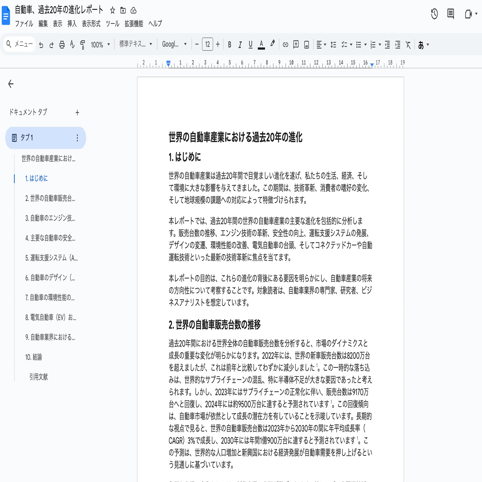Open the ツール menu
482x482 pixels.
click(113, 24)
